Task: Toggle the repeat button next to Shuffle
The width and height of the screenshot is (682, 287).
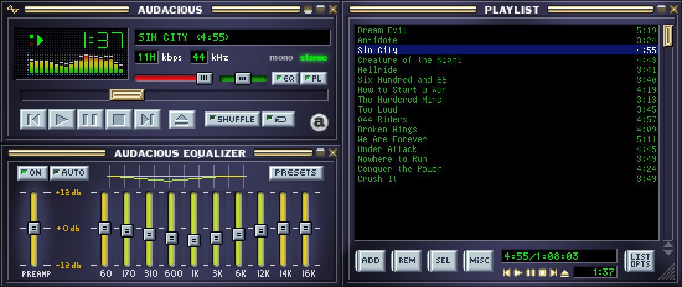Action: coord(278,119)
